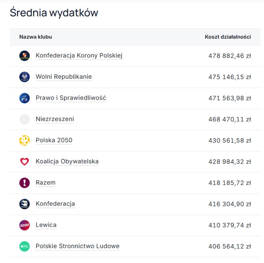This screenshot has width=264, height=263.
Task: Click the Prawo i Sprawiedliwość link
Action: click(71, 98)
